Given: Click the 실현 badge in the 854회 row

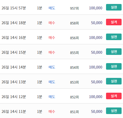Looking at the screenshot, I should point(114,67).
